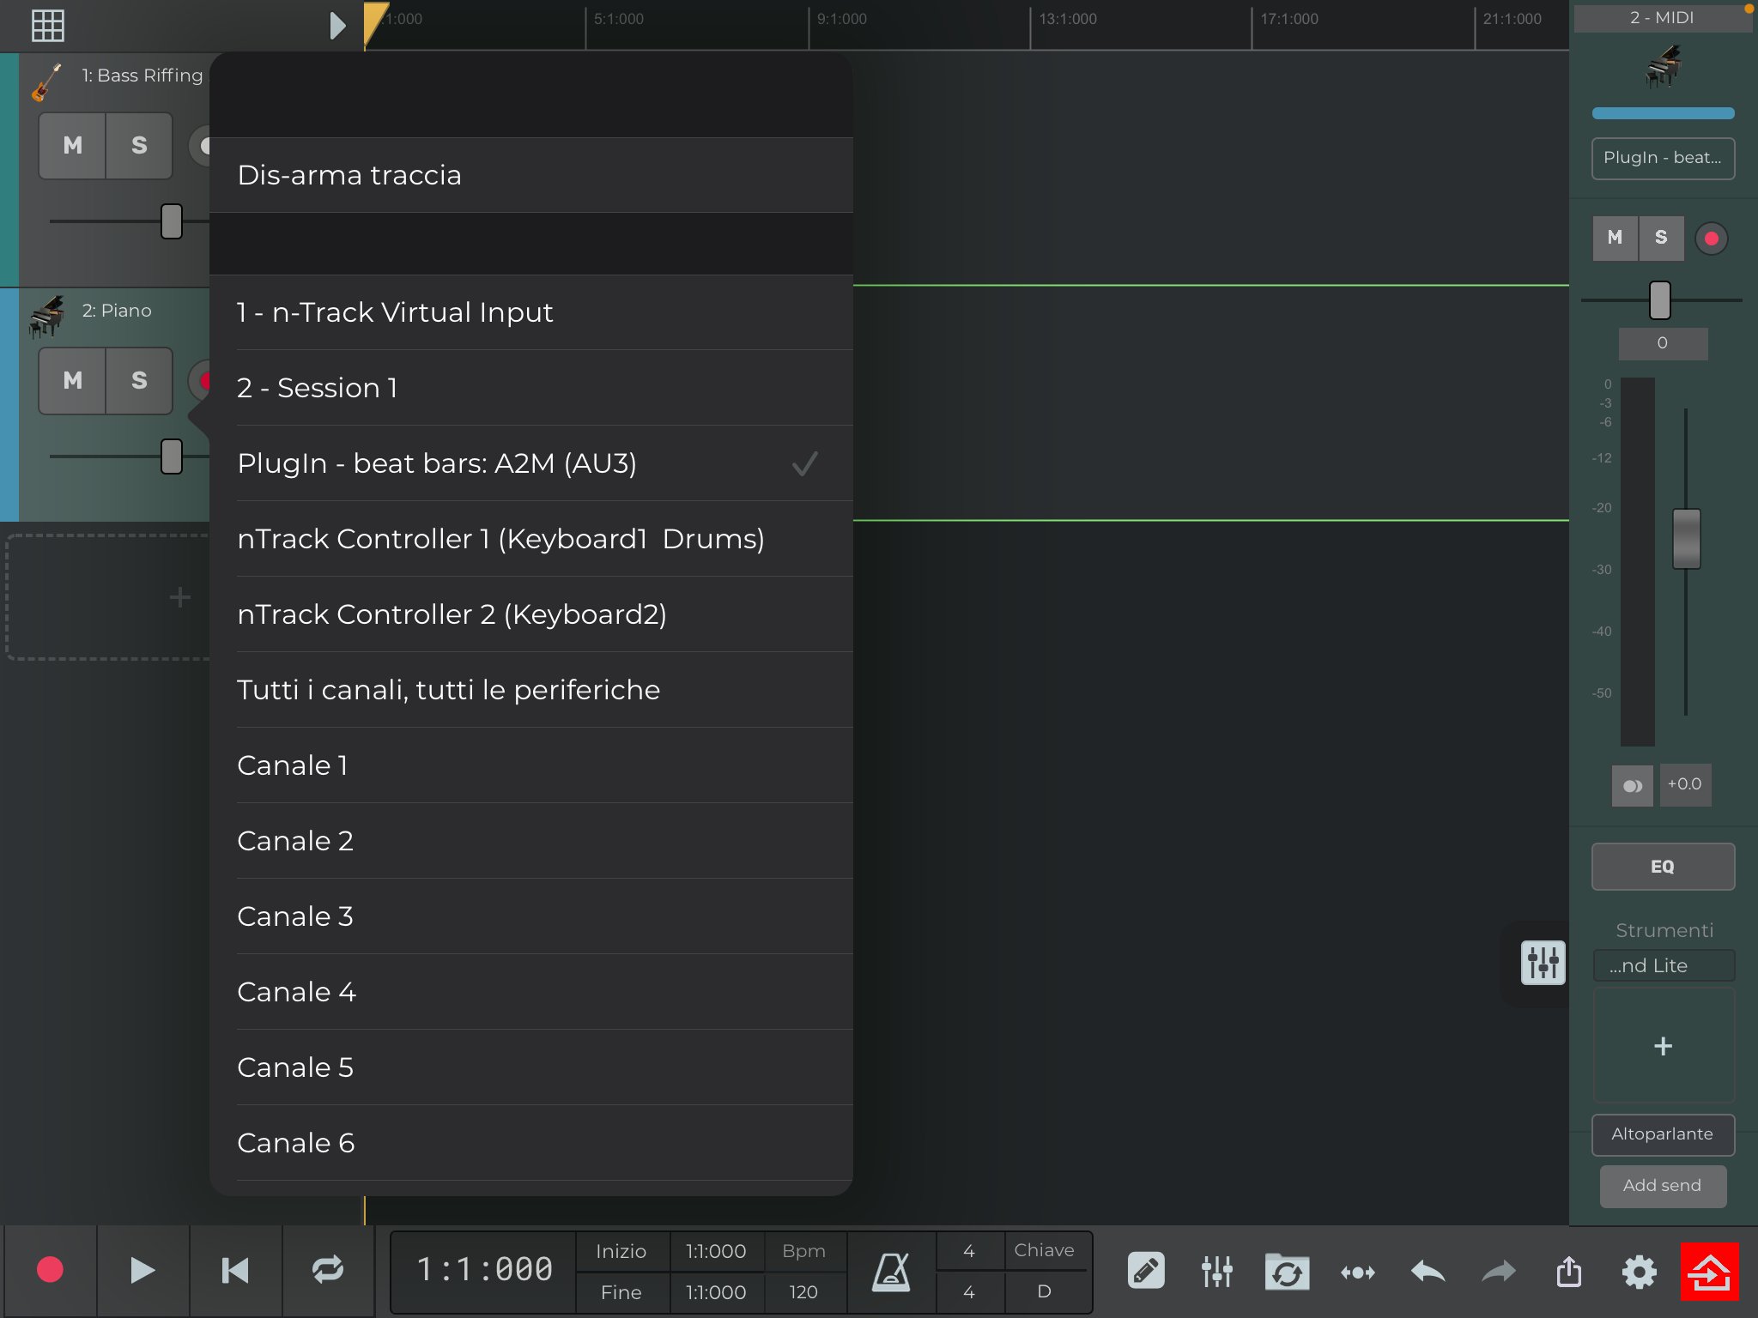
Task: Click the undo arrow
Action: 1428,1271
